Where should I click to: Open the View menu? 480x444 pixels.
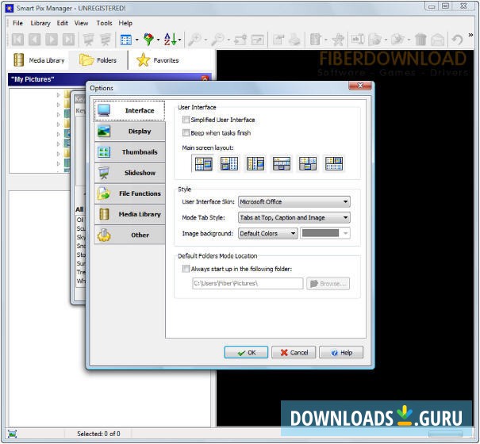[81, 23]
